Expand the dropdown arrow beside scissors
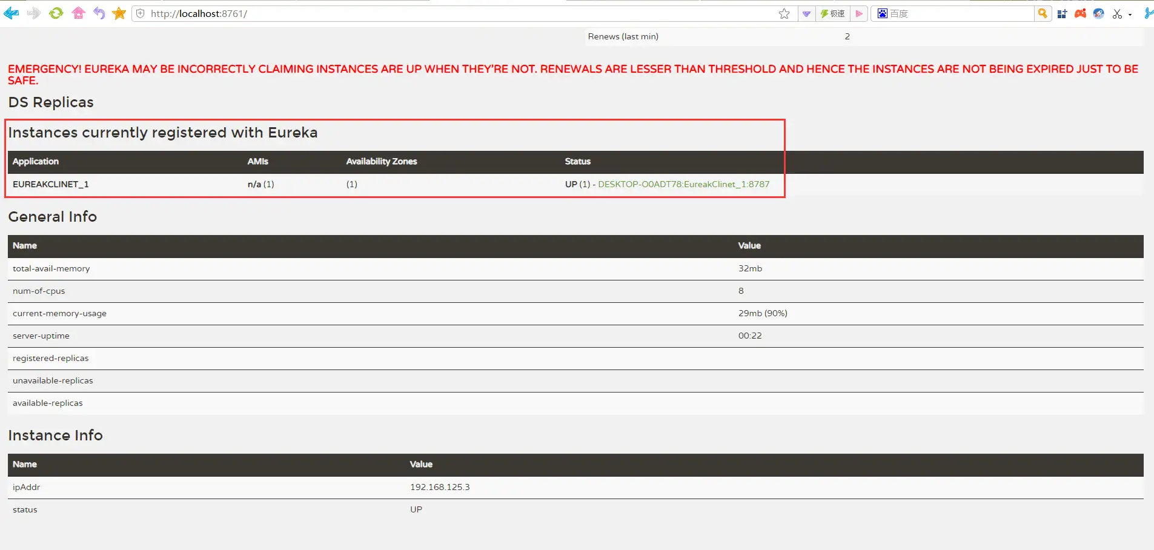Screen dimensions: 1154x550 [1130, 15]
